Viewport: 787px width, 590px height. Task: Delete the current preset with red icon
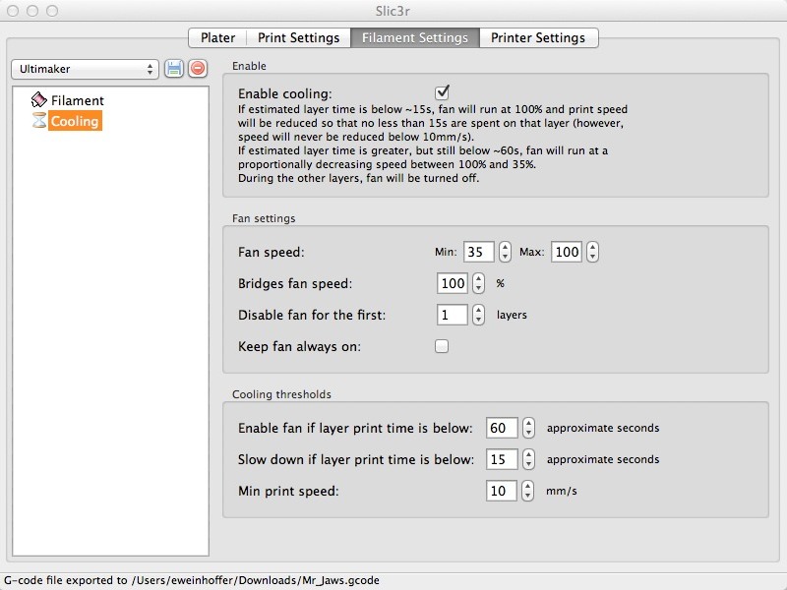(198, 68)
